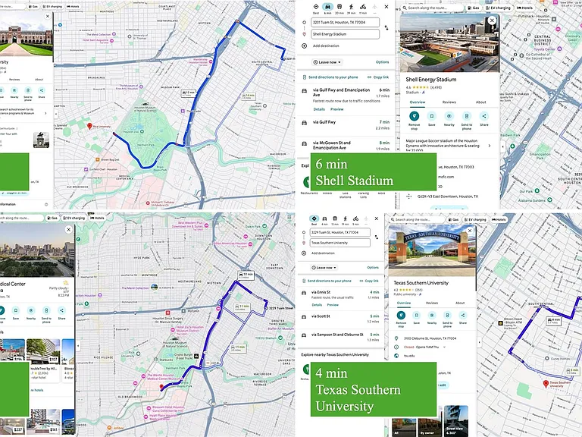
Task: Open About tab on Rice University card
Action: point(39,79)
